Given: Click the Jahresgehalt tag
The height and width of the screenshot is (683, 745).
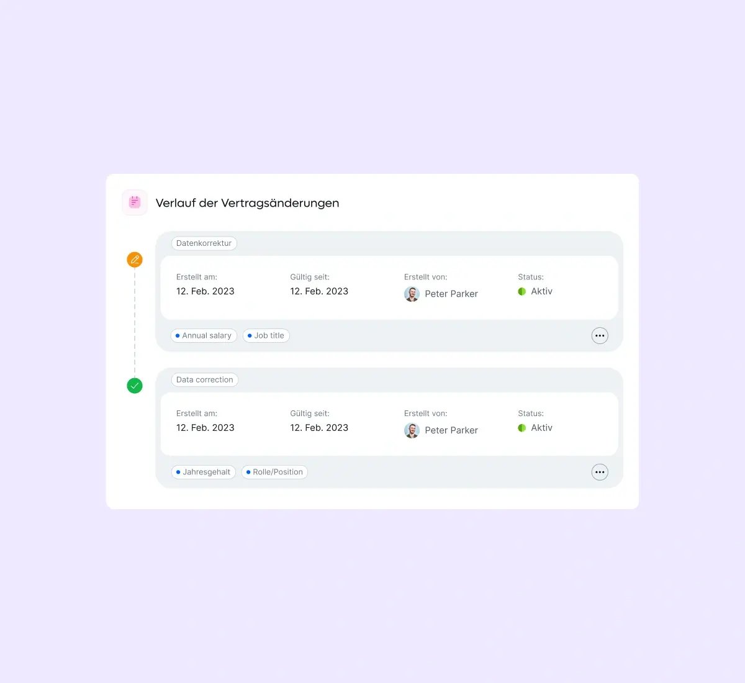Looking at the screenshot, I should click(x=204, y=472).
